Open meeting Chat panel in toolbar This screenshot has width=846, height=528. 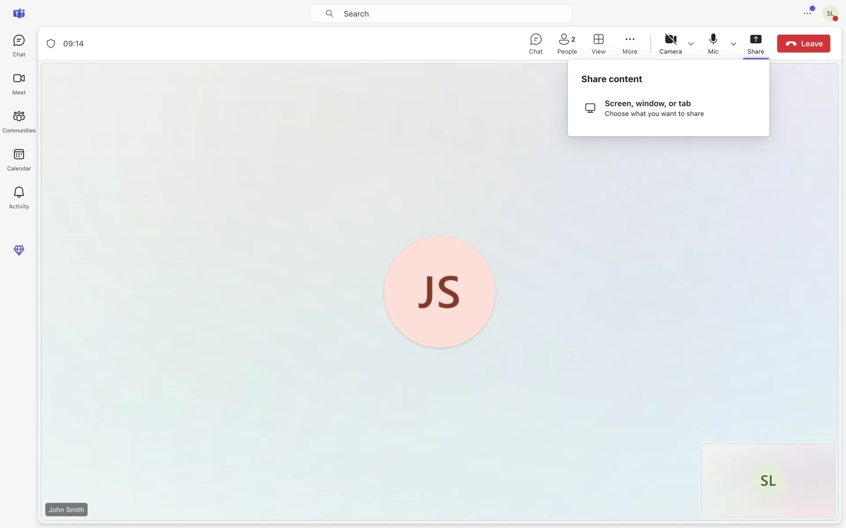[x=536, y=44]
